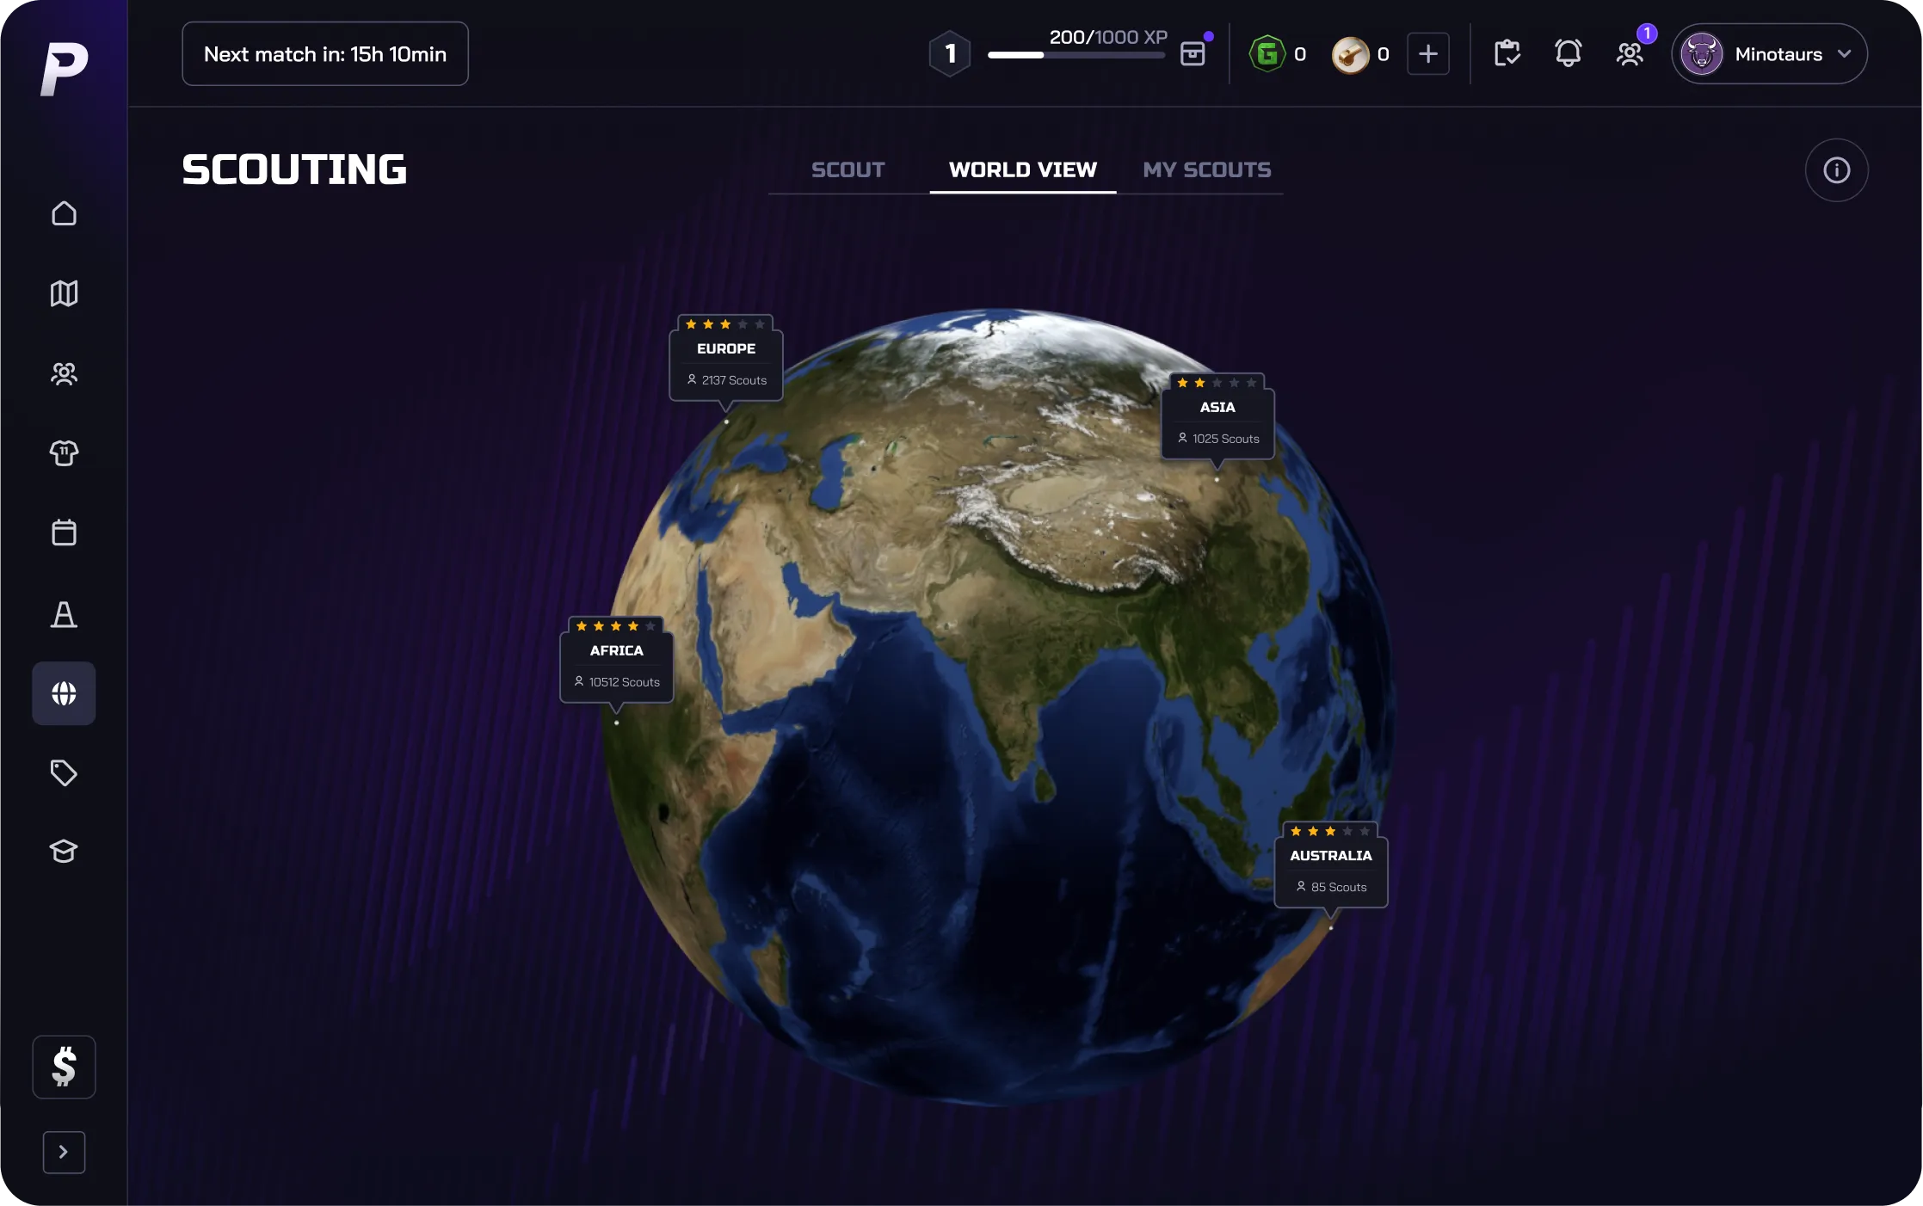Expand the sidebar with arrow button
The image size is (1923, 1206).
click(x=64, y=1152)
